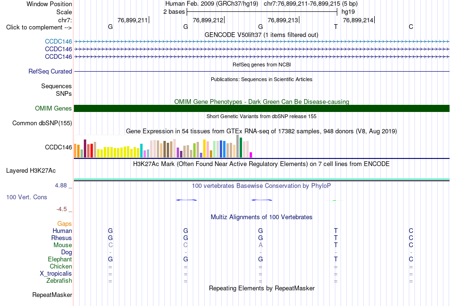450x306 pixels.
Task: Click the Human species label
Action: (x=62, y=231)
